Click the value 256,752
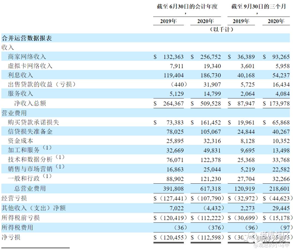The image size is (295, 252). click(211, 57)
